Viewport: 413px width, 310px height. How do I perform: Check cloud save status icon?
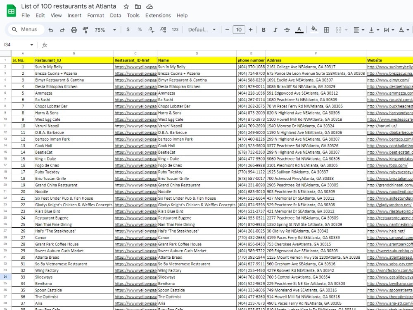pos(150,7)
